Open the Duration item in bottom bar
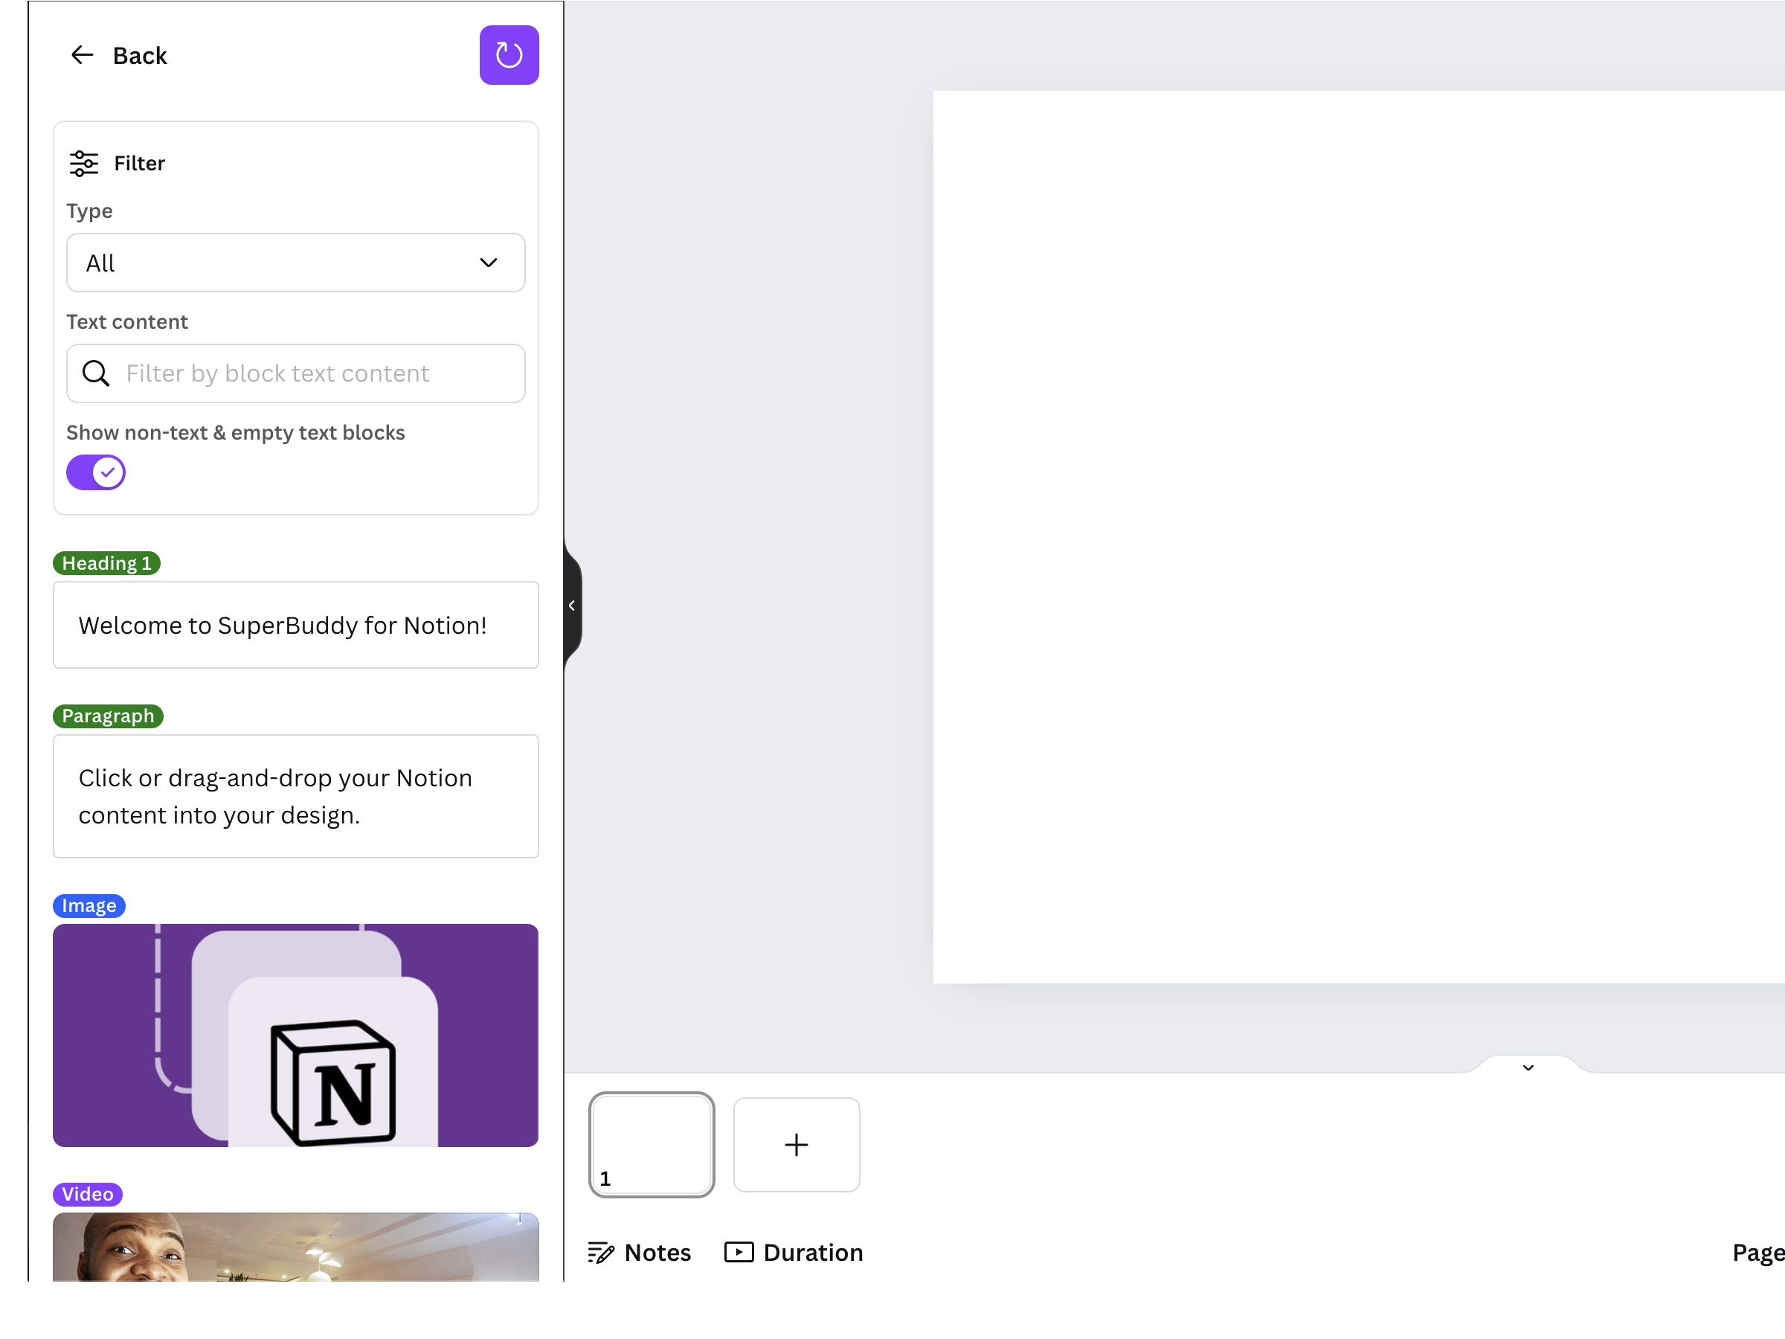 (x=813, y=1252)
